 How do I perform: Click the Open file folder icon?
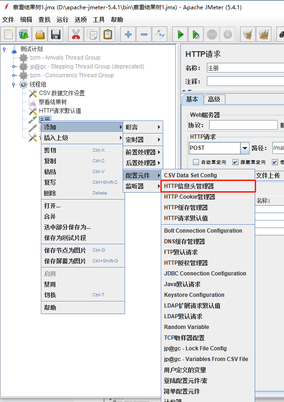(40, 34)
